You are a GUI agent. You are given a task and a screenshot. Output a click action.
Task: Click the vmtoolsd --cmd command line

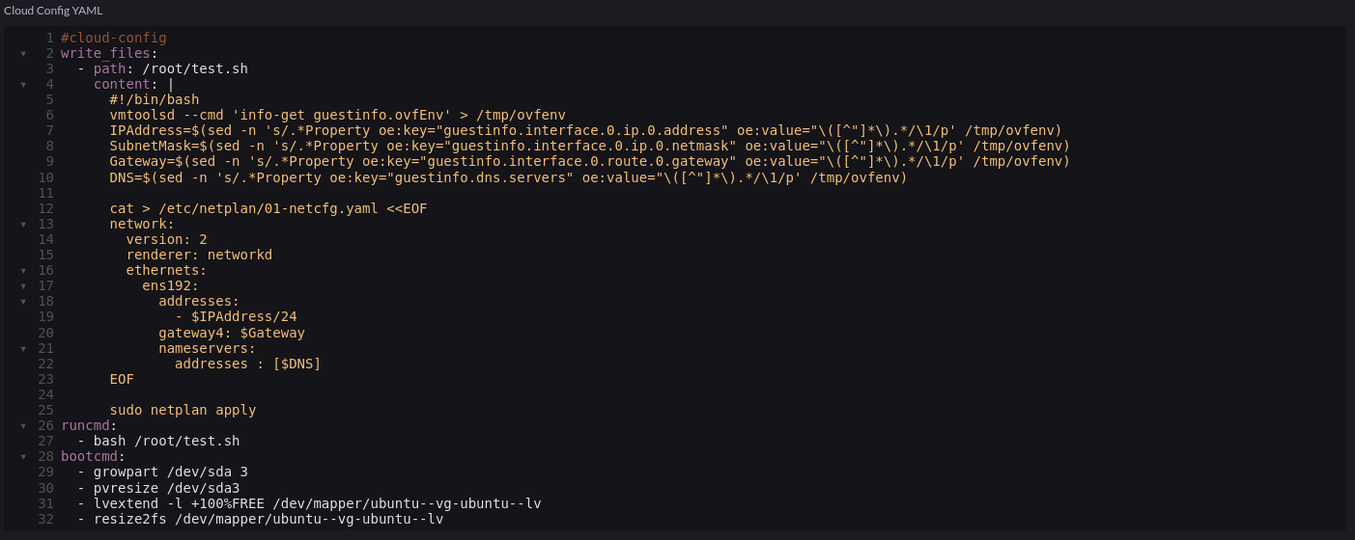[x=337, y=115]
